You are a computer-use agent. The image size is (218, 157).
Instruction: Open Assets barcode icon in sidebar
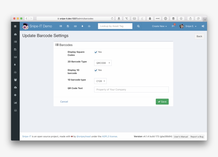[15, 42]
